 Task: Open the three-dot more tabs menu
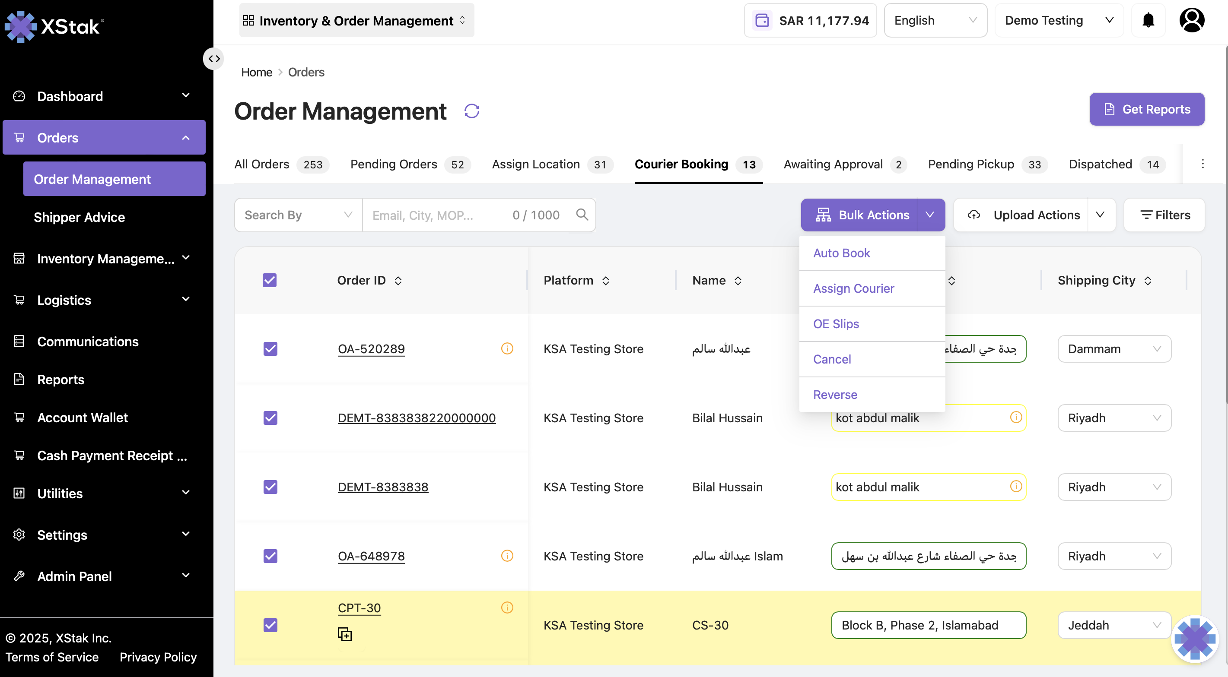coord(1202,164)
